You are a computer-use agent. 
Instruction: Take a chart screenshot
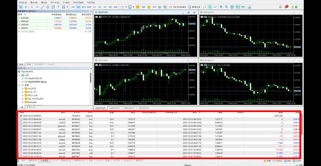pyautogui.click(x=249, y=7)
